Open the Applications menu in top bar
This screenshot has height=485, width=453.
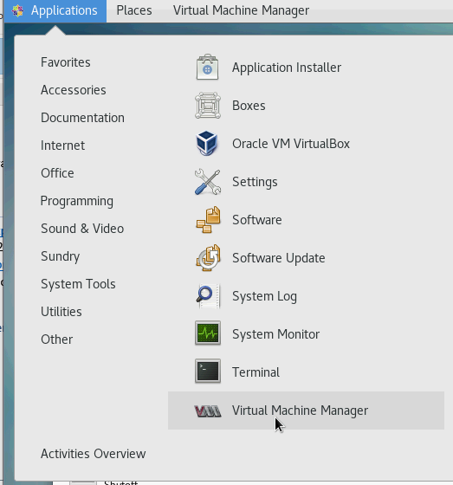coord(55,10)
